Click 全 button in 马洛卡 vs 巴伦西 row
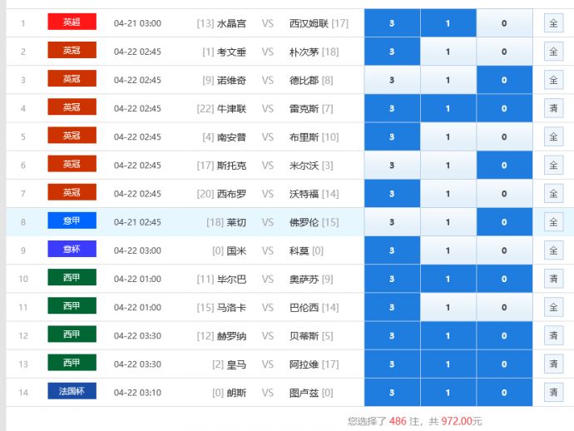This screenshot has width=574, height=431. click(x=553, y=307)
